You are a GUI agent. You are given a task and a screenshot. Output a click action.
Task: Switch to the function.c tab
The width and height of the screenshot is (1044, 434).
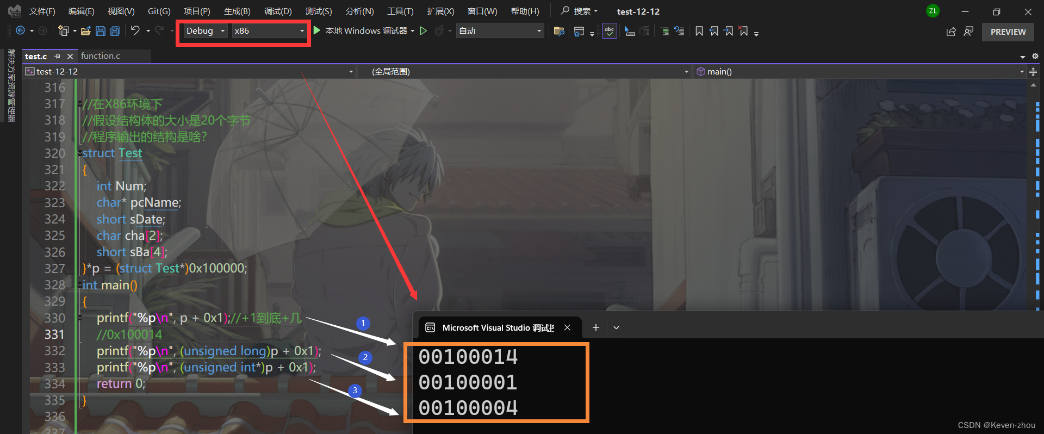point(101,56)
